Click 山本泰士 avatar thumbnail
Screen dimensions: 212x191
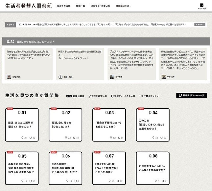112,77
